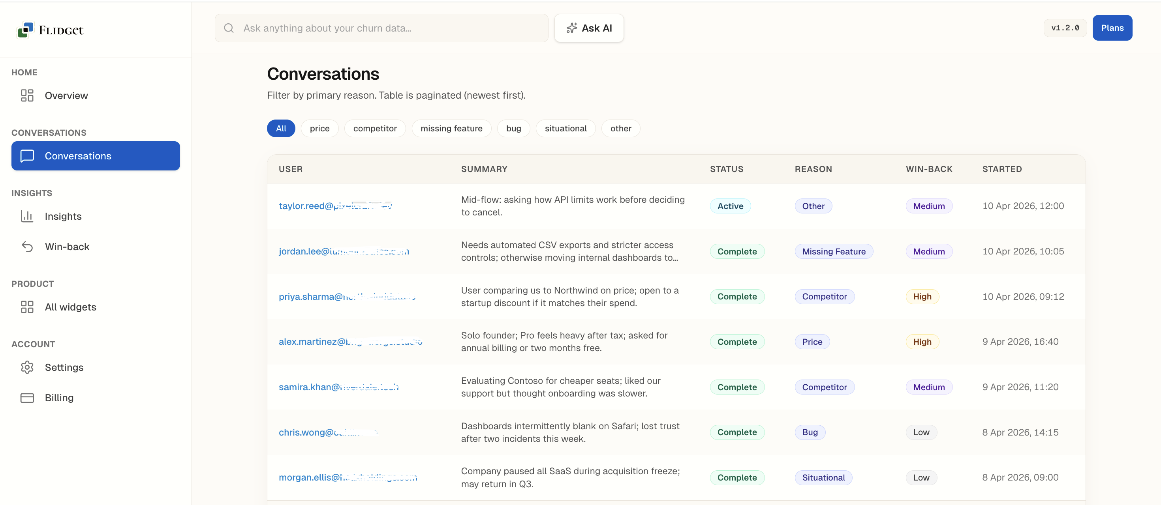
Task: Click the search magnifier icon
Action: 229,28
